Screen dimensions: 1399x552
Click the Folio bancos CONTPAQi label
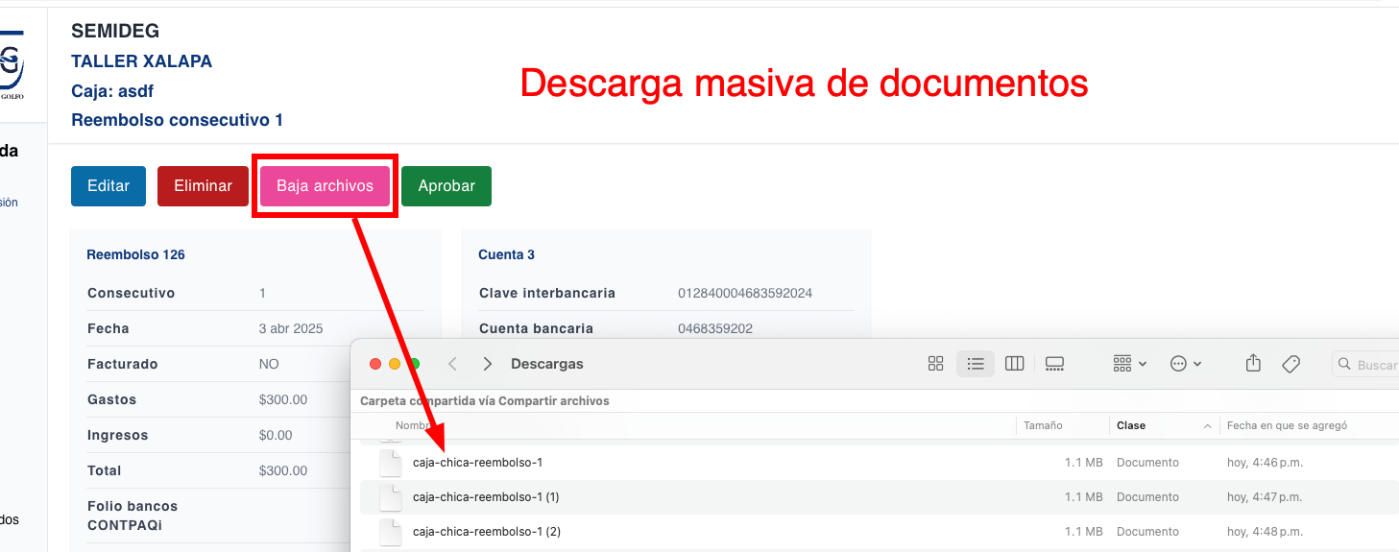click(133, 516)
